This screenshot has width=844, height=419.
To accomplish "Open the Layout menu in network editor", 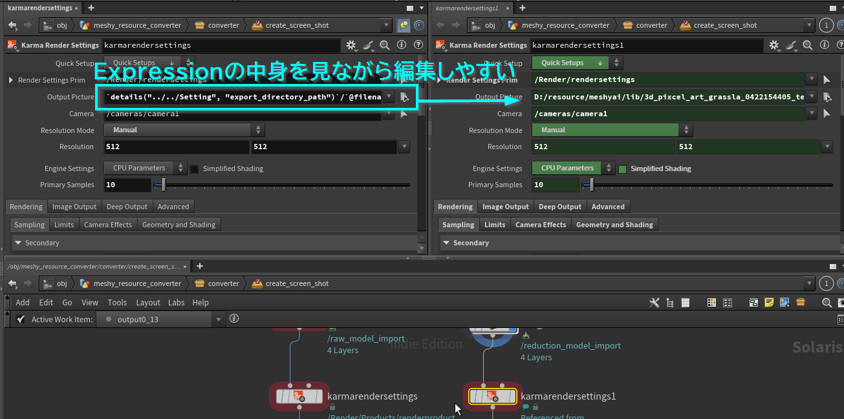I will coord(148,302).
